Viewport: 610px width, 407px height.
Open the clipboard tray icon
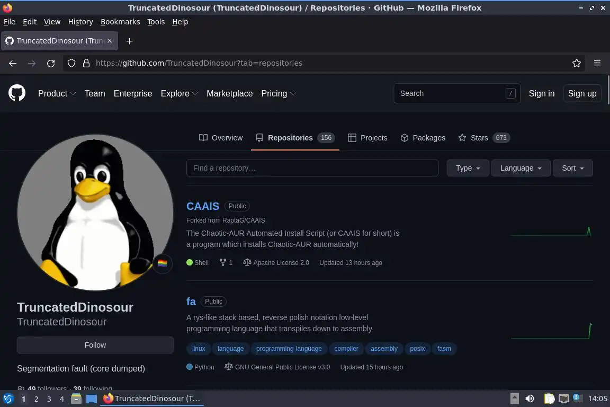549,399
